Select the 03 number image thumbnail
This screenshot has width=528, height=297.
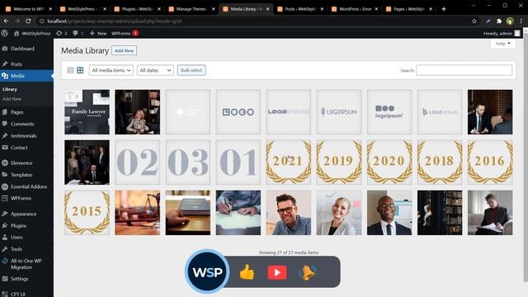[x=187, y=163]
